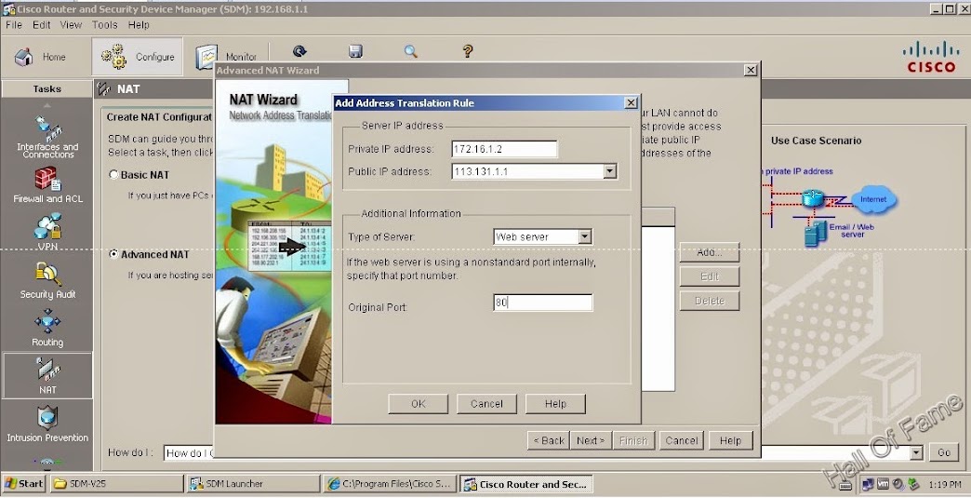Screen dimensions: 971x498
Task: Open Firewall and ACL task
Action: 47,186
